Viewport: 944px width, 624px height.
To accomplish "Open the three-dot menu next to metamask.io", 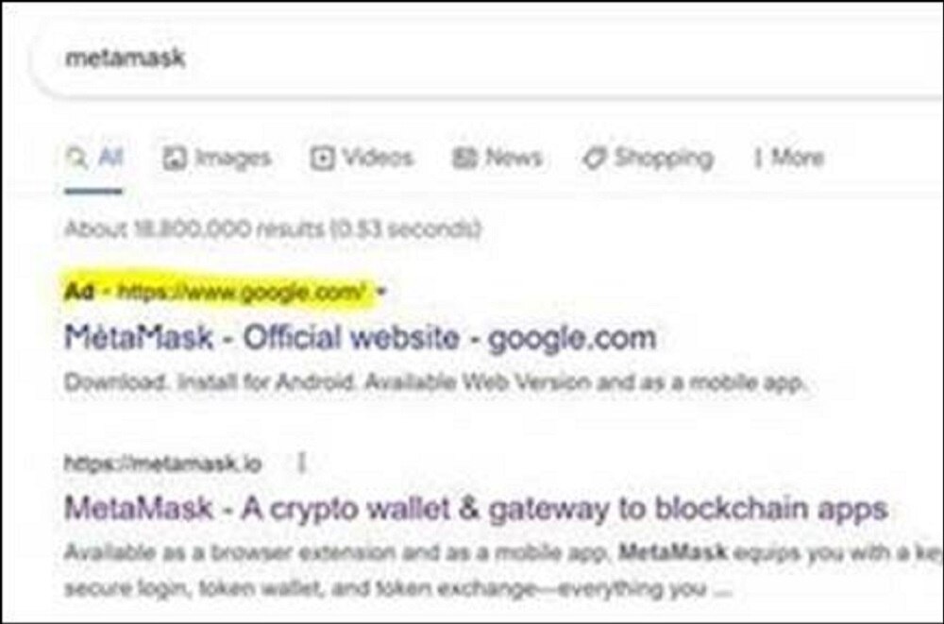I will coord(302,464).
